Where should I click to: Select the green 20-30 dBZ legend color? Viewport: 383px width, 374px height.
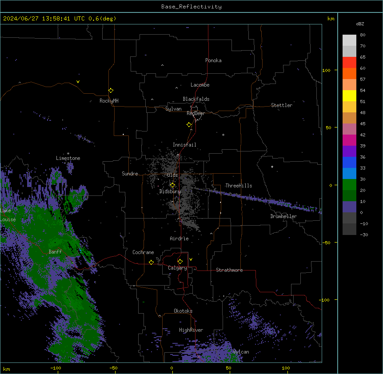click(x=349, y=185)
